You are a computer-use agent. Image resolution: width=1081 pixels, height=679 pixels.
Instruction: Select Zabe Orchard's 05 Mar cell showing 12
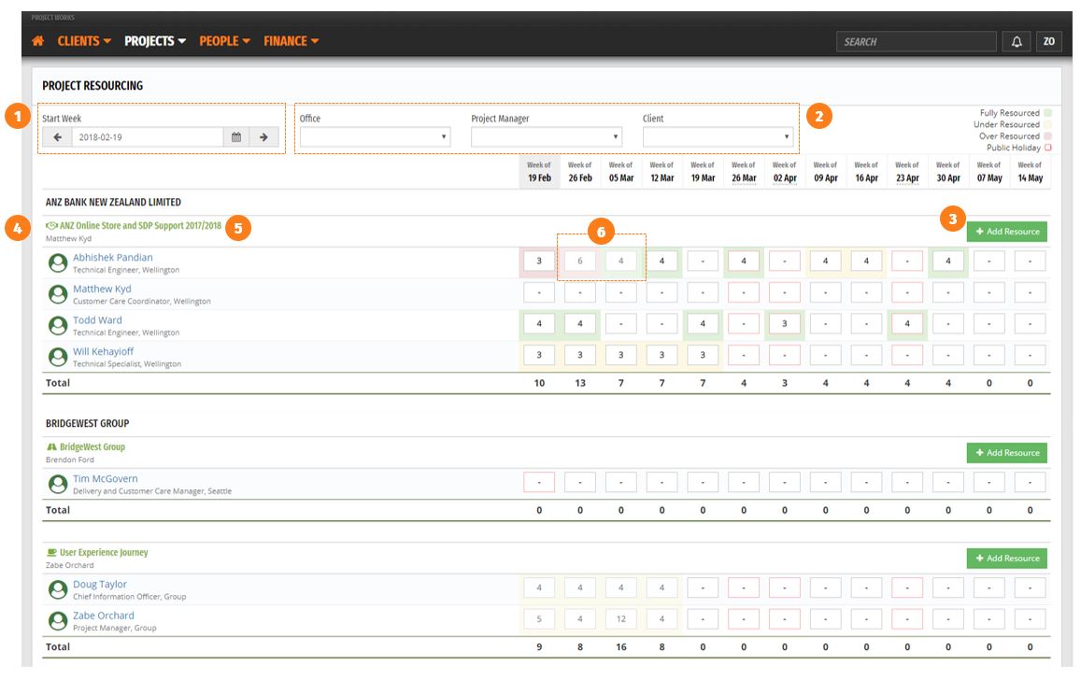[621, 619]
